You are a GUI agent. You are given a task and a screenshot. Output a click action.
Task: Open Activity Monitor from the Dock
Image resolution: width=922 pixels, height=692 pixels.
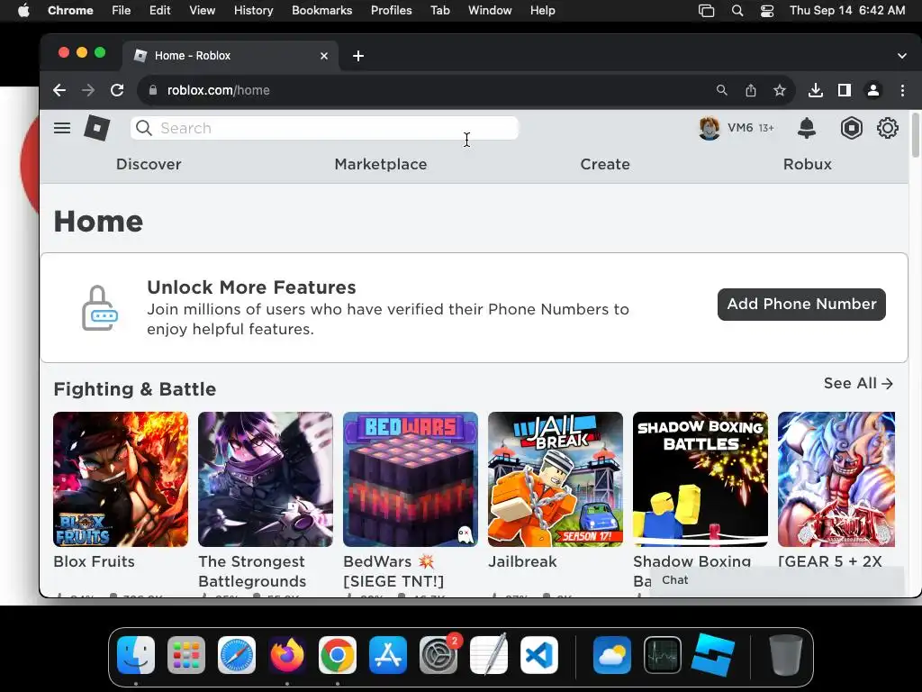coord(663,655)
